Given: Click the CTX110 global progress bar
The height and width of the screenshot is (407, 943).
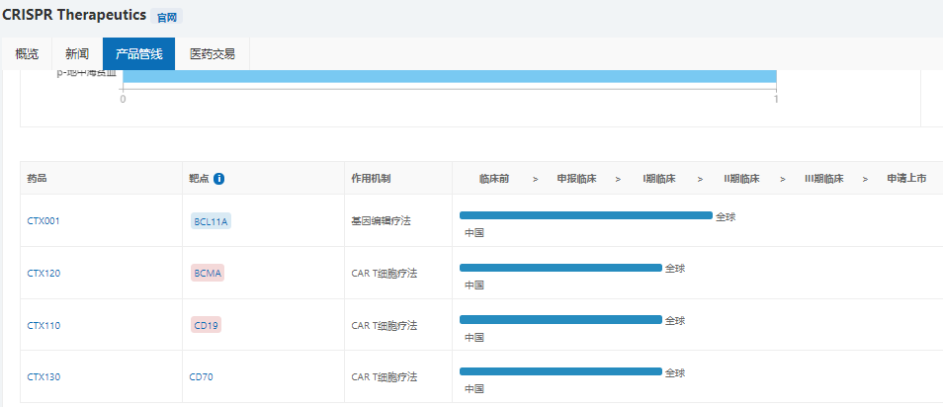Looking at the screenshot, I should (x=560, y=320).
